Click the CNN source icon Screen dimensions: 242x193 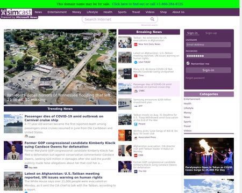pyautogui.click(x=136, y=155)
